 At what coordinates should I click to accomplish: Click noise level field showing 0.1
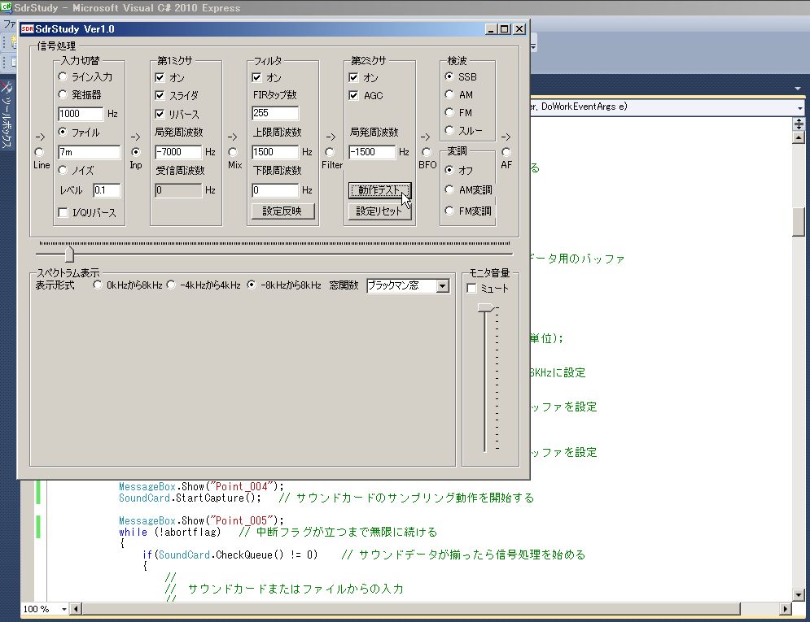(107, 190)
